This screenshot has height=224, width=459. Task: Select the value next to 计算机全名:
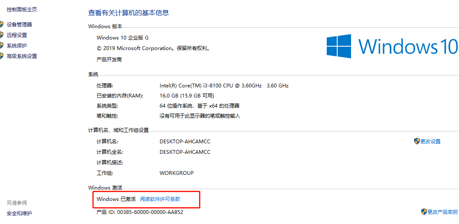pos(185,152)
